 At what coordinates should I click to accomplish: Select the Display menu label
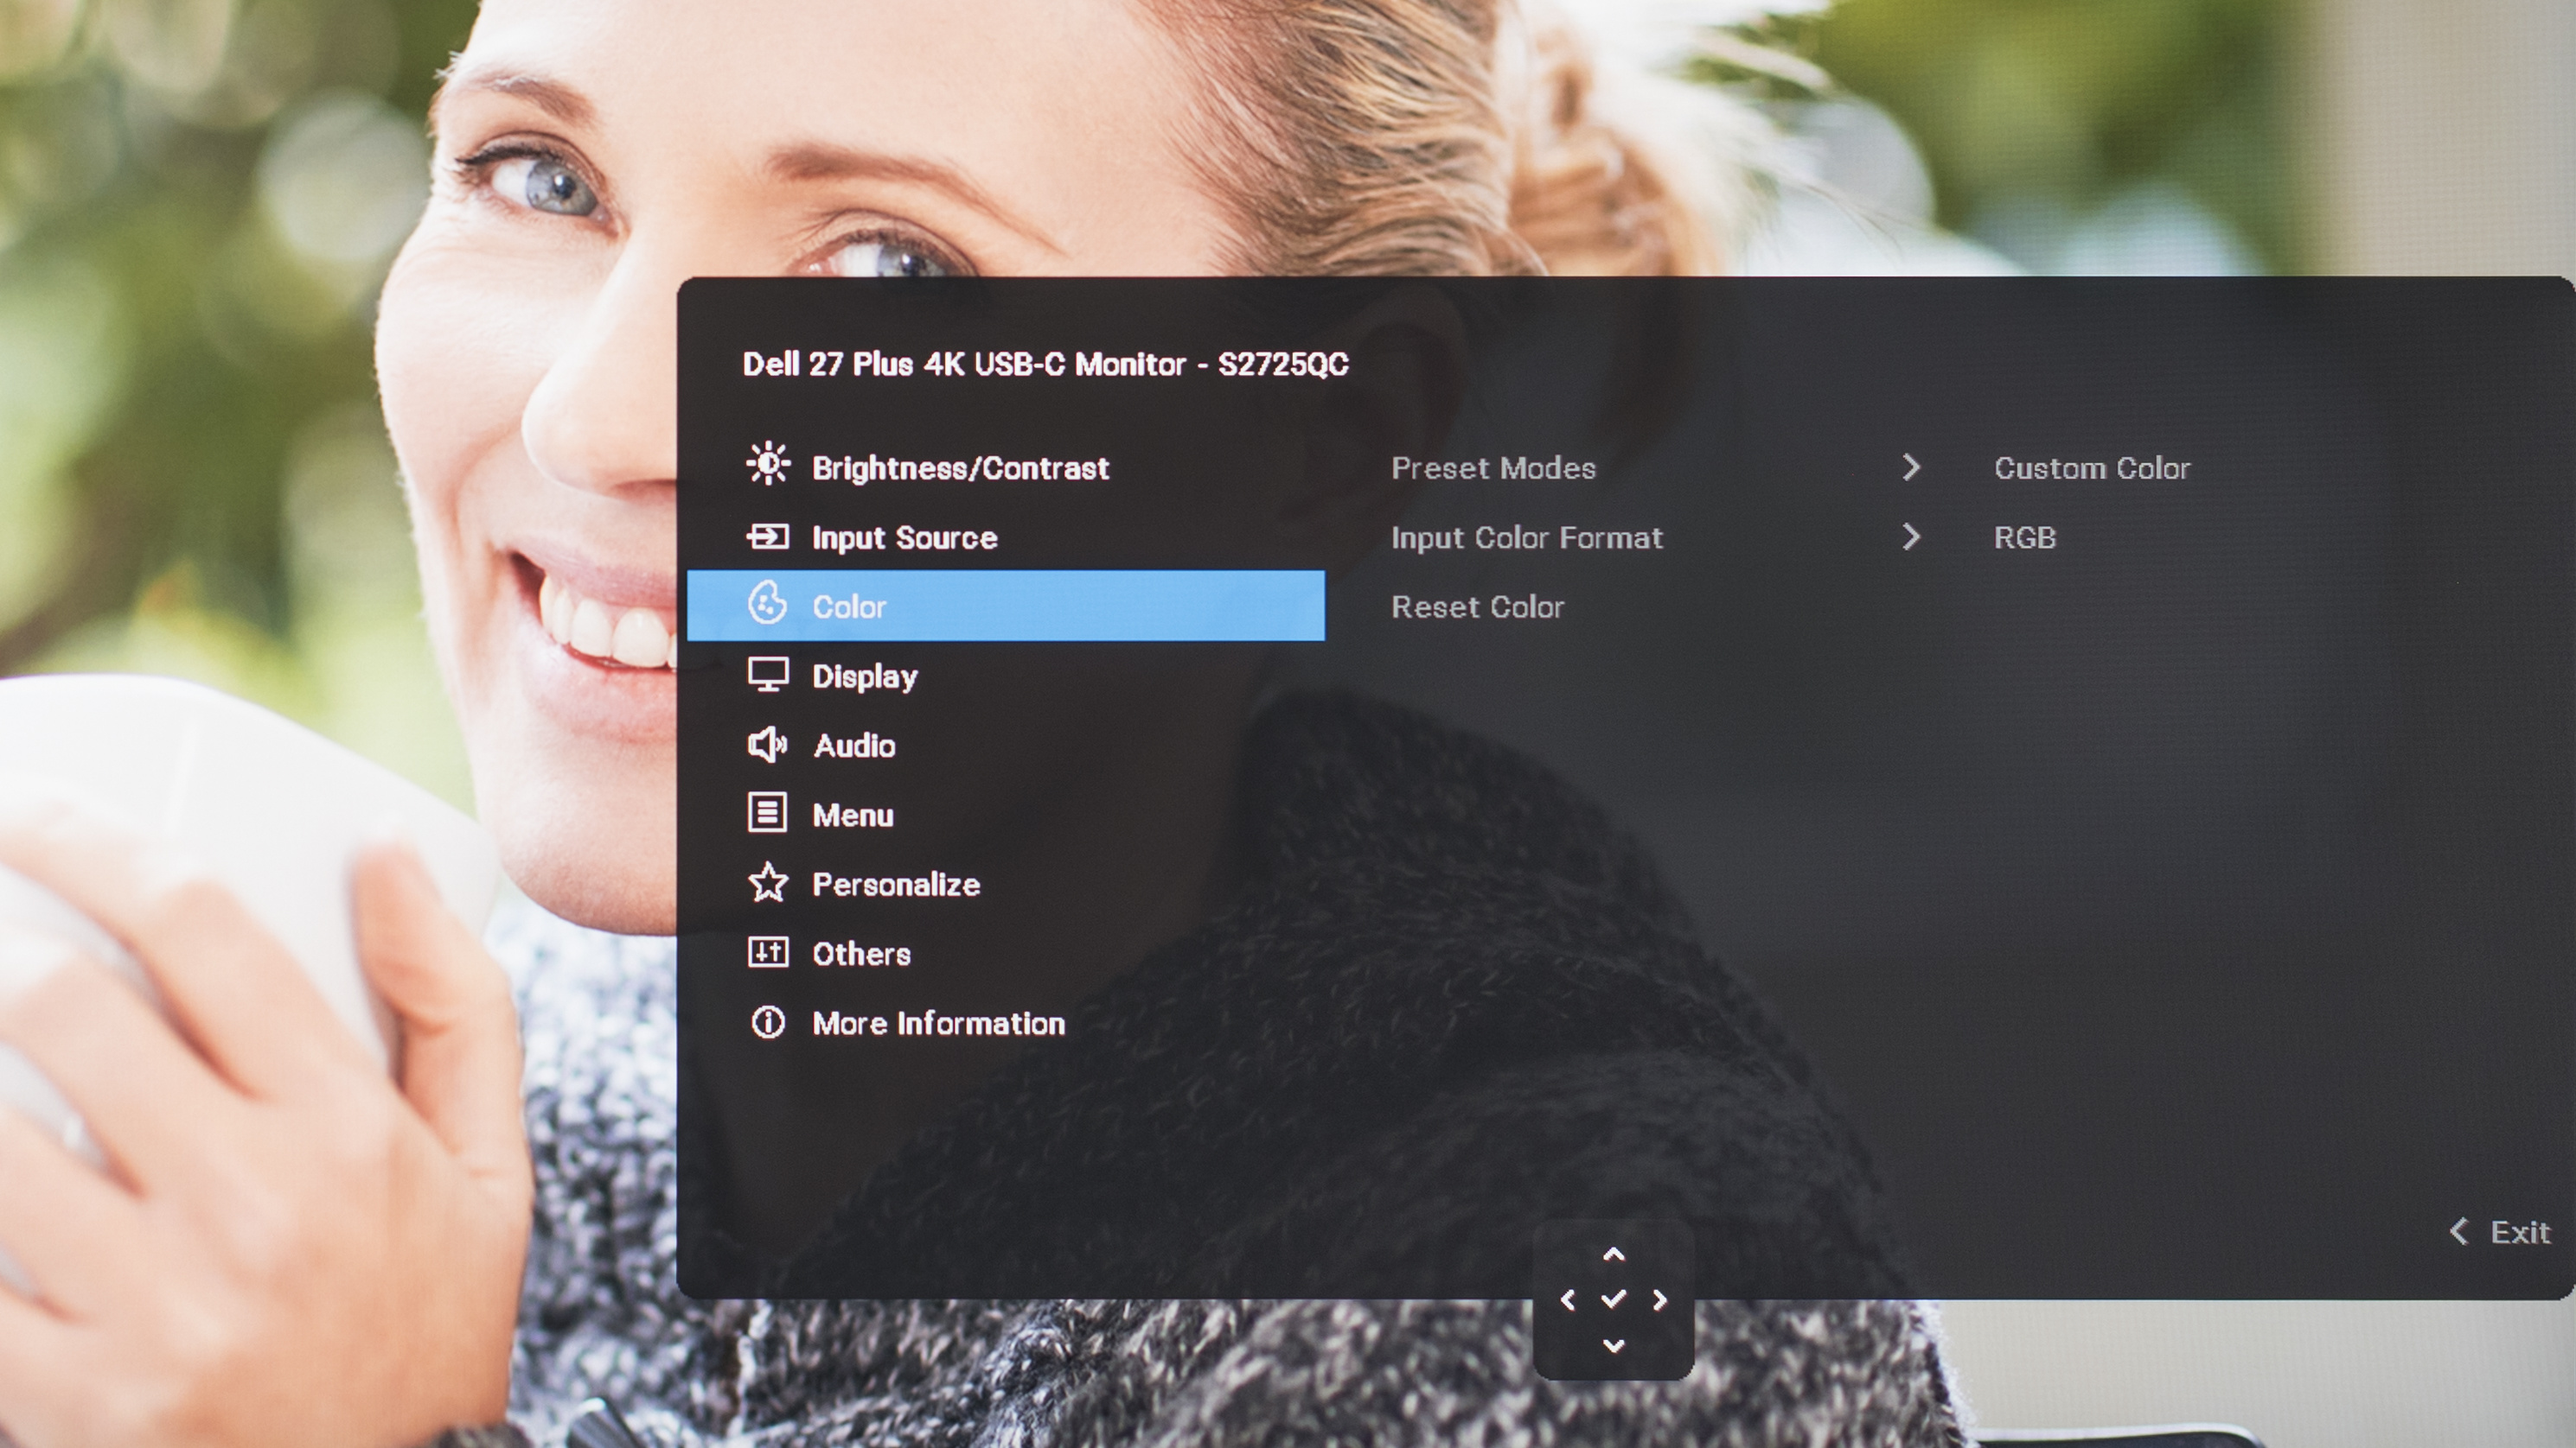point(864,677)
